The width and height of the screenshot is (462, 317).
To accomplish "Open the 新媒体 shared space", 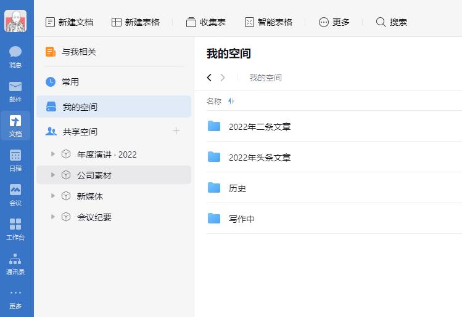I will click(x=90, y=196).
